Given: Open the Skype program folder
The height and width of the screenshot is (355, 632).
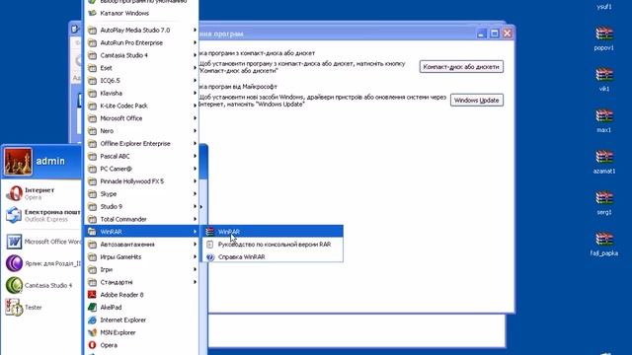Looking at the screenshot, I should coord(142,194).
